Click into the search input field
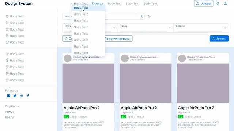 click(103, 16)
